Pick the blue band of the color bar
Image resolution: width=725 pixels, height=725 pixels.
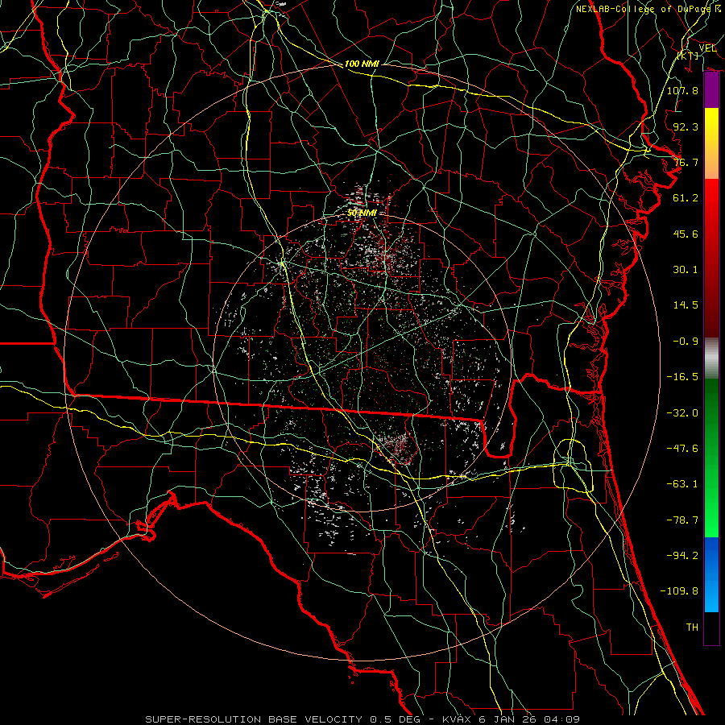(711, 574)
